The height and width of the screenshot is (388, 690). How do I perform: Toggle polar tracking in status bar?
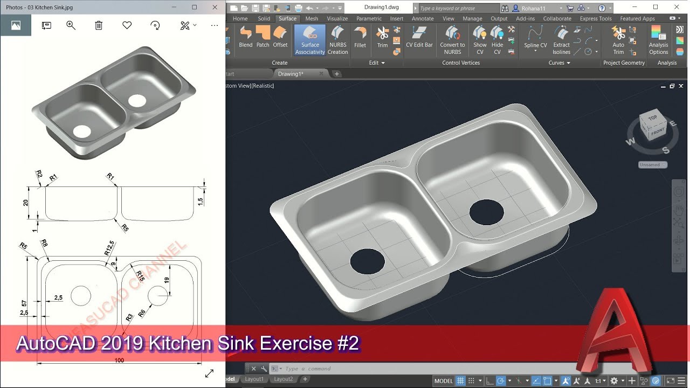point(501,381)
